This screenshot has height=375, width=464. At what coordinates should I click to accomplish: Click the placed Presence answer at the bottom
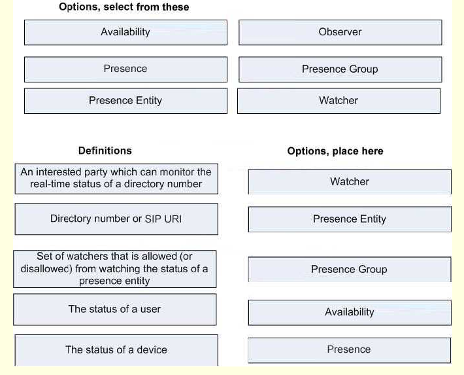pos(350,350)
